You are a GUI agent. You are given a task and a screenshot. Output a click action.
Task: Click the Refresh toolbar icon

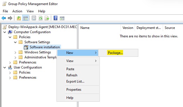40,18
